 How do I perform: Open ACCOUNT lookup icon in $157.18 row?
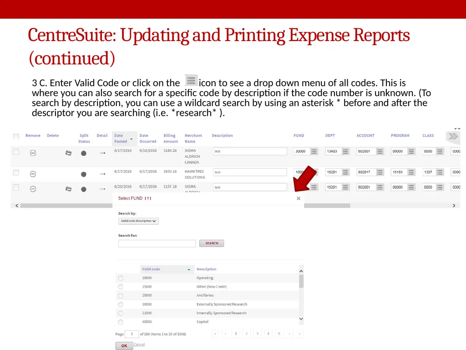(380, 187)
